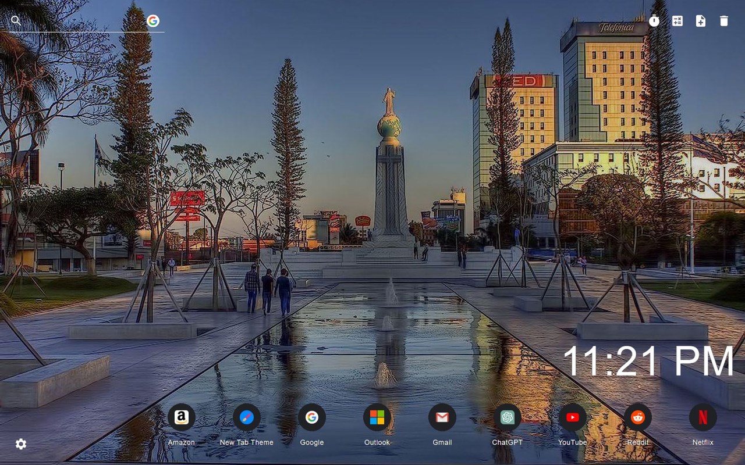745x465 pixels.
Task: Focus the search input field
Action: point(84,21)
